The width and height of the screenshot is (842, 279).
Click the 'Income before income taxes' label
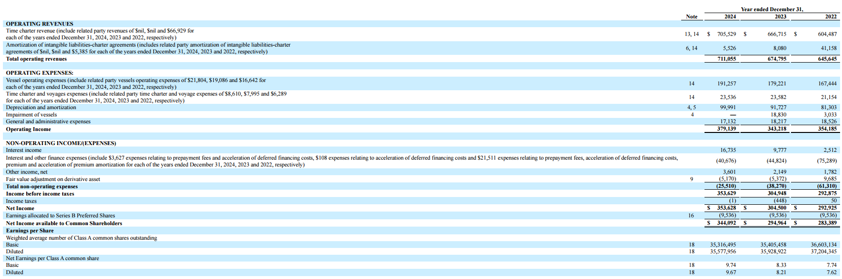click(x=40, y=194)
